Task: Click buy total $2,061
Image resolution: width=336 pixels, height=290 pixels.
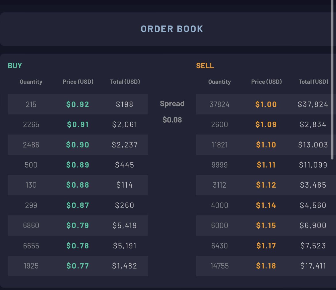Action: coord(125,124)
